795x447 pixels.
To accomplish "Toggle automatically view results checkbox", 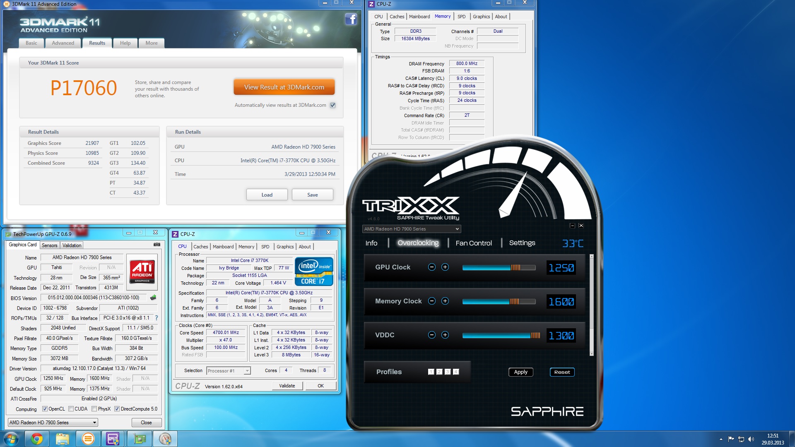I will [332, 105].
